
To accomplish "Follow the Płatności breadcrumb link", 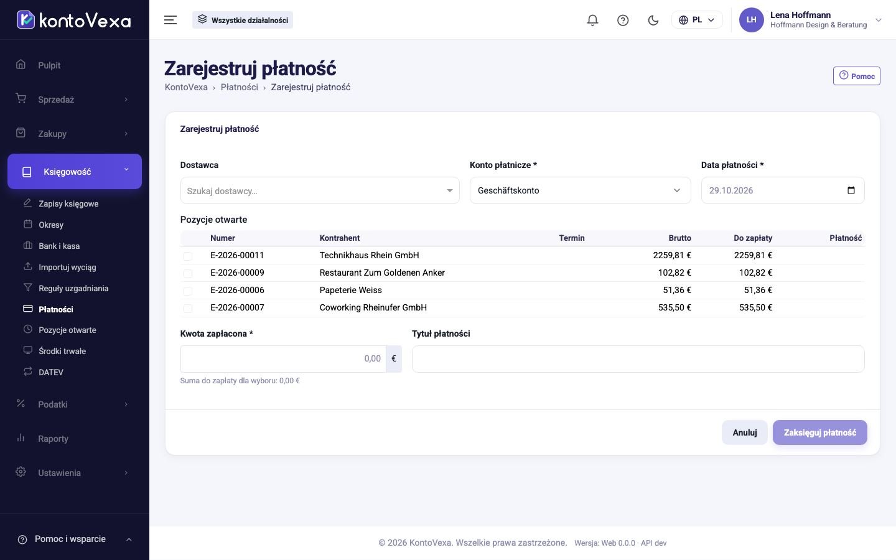I will 240,87.
